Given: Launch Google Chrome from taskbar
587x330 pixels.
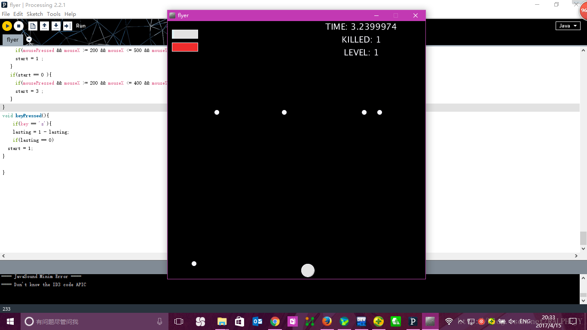Looking at the screenshot, I should (275, 321).
